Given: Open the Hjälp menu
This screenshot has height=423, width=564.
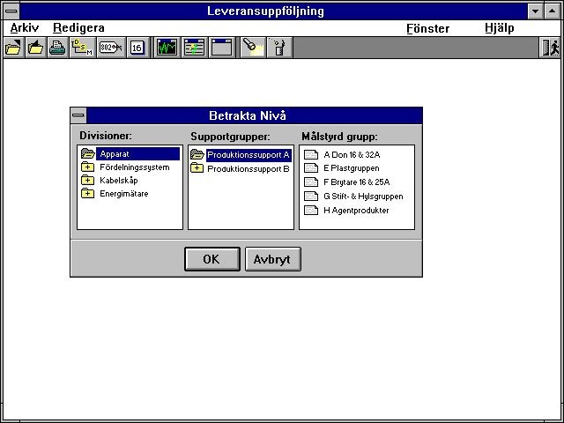Looking at the screenshot, I should click(x=500, y=27).
